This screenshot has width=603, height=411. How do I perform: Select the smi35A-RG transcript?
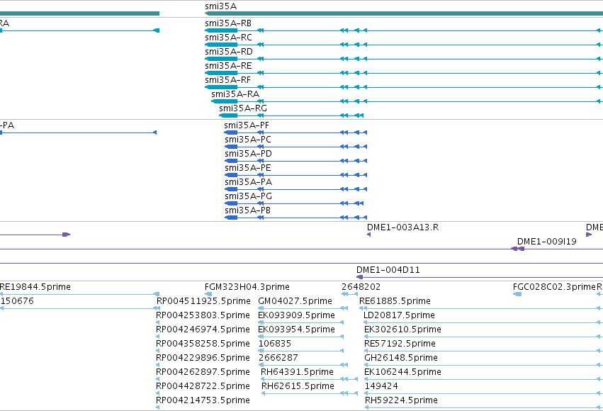(x=243, y=108)
